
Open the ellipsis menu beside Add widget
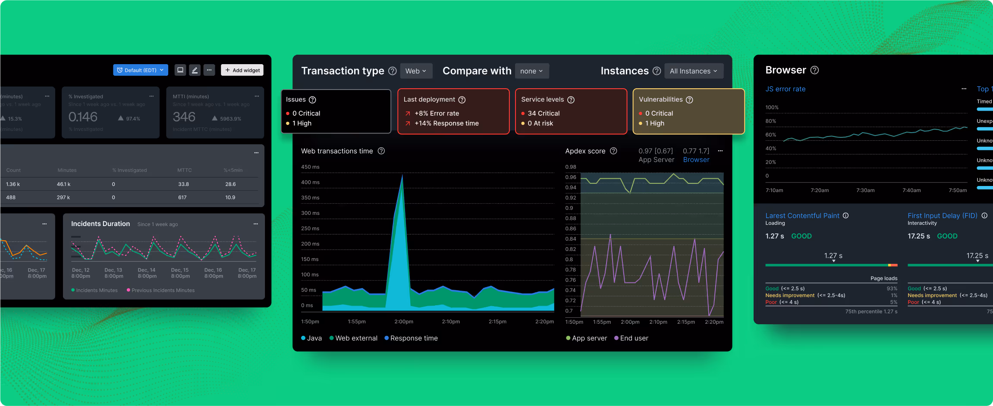(209, 70)
